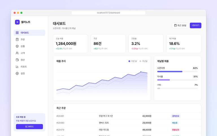Click the 오늘 매출 1,284,000원 card
The height and width of the screenshot is (136, 217).
click(x=70, y=44)
